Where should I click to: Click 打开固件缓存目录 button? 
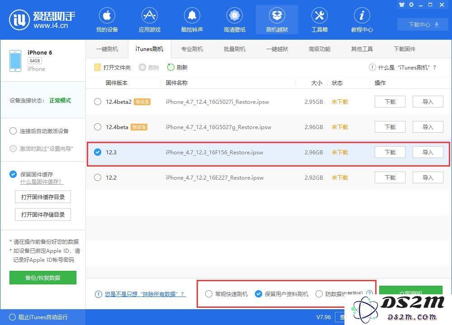click(x=43, y=197)
